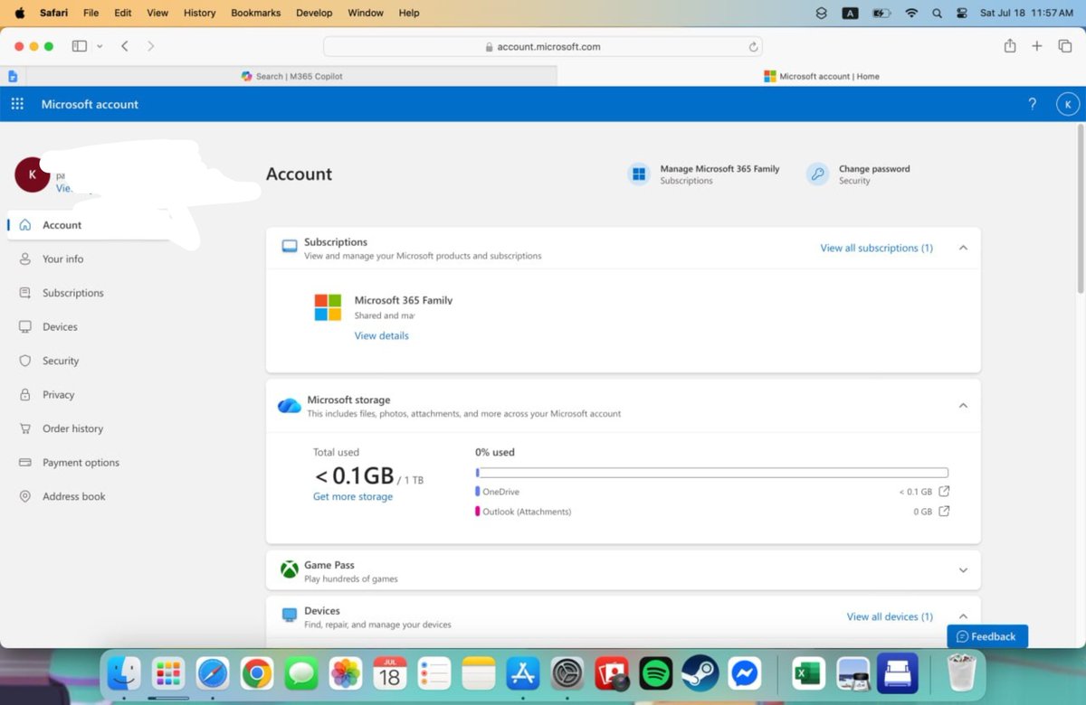The height and width of the screenshot is (705, 1086).
Task: Click Manage Microsoft 365 Family link
Action: [x=719, y=169]
